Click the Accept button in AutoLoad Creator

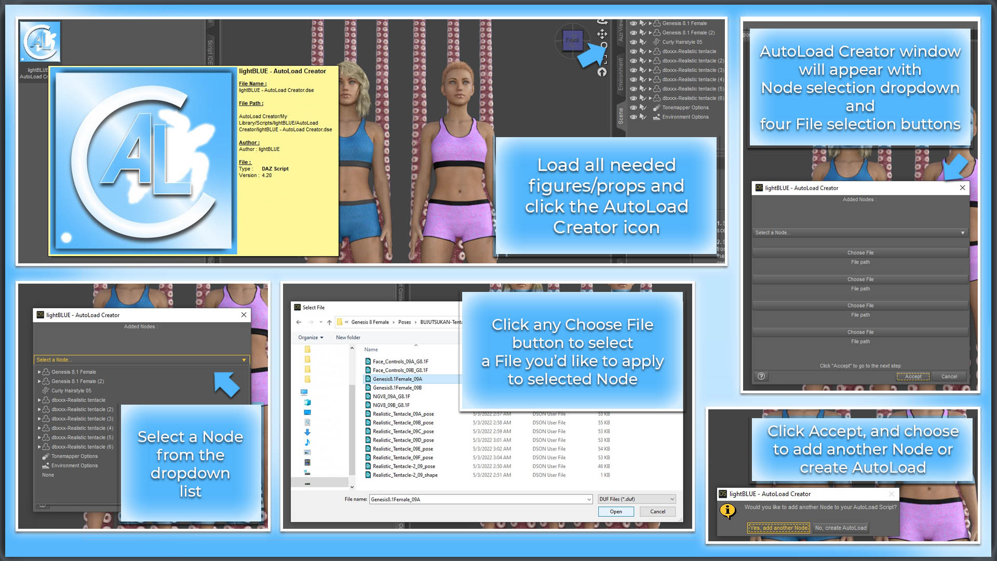[913, 377]
